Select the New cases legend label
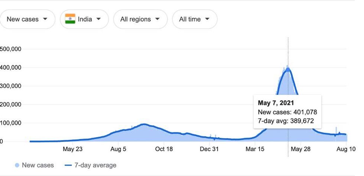This screenshot has width=364, height=176. click(x=38, y=165)
